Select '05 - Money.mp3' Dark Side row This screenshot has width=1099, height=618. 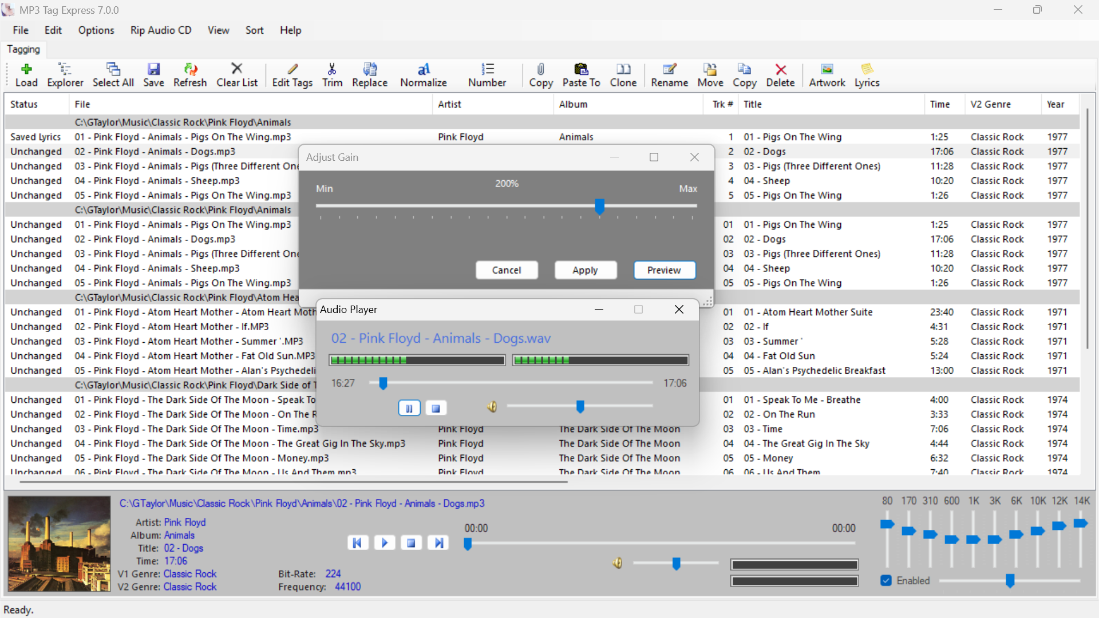(542, 458)
